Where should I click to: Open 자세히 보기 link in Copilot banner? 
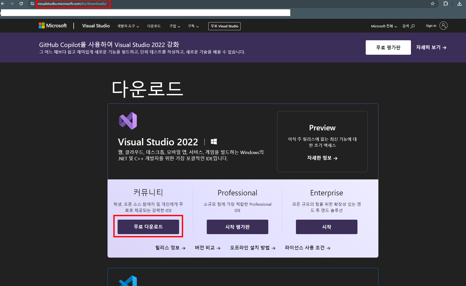tap(431, 47)
